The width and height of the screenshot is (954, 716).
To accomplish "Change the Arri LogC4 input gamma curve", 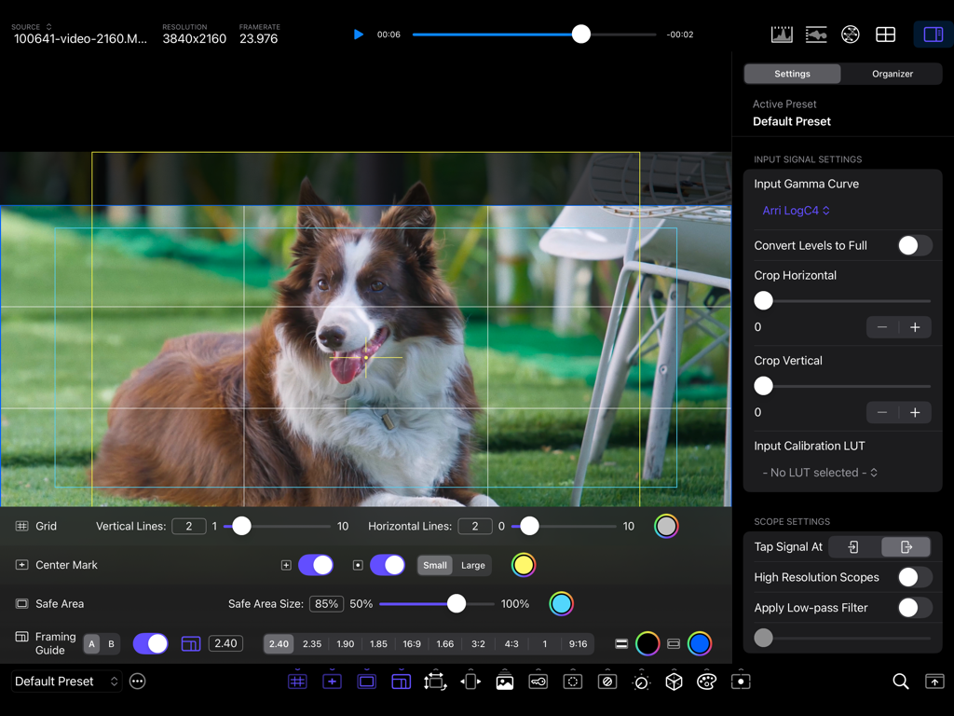I will point(796,211).
